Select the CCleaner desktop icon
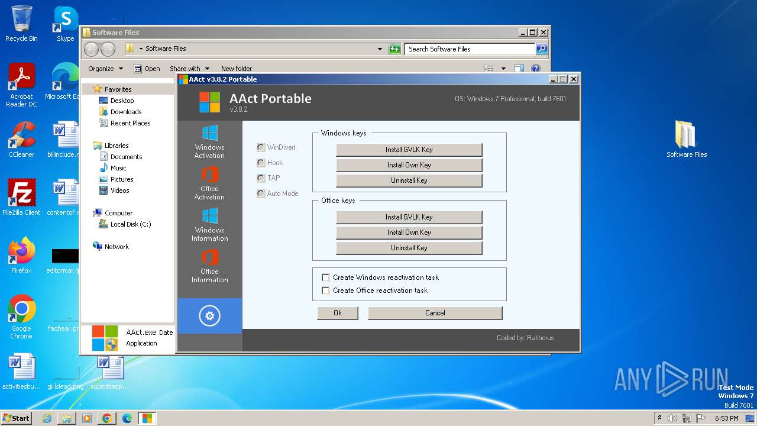Screen dimensions: 757x426 click(21, 140)
